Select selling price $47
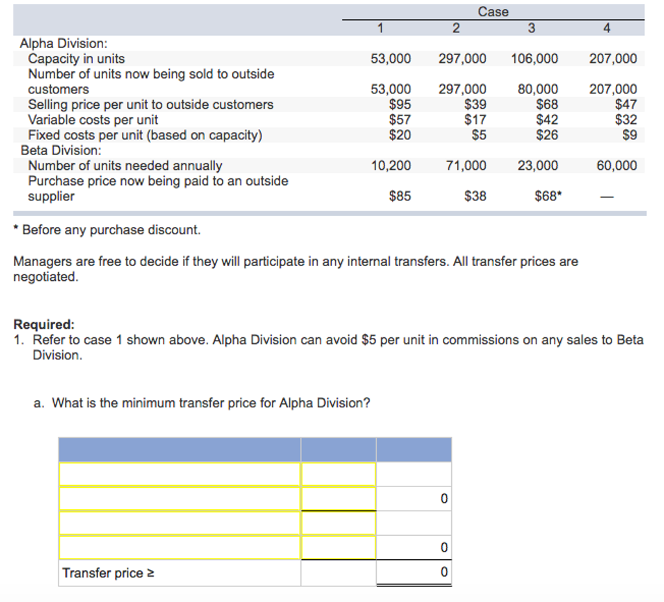This screenshot has height=602, width=664. (x=626, y=104)
